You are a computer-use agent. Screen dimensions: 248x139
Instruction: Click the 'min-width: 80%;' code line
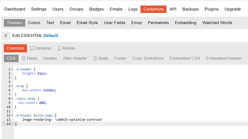pyautogui.click(x=32, y=103)
